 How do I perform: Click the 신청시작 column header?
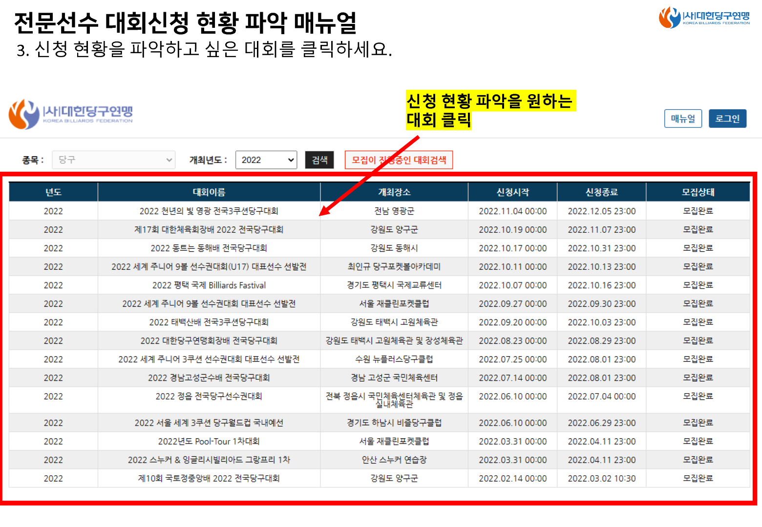click(x=512, y=192)
